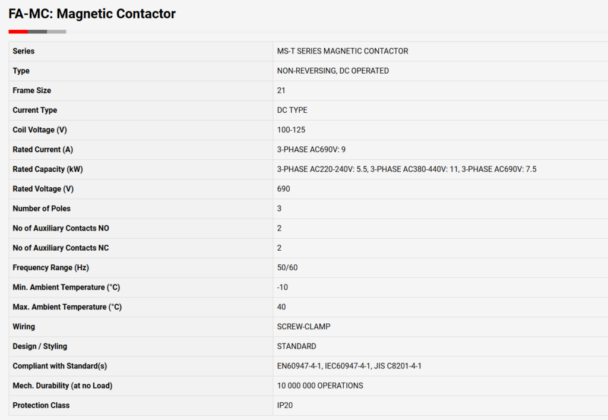Image resolution: width=608 pixels, height=420 pixels.
Task: Click the SCREW-CLAMP wiring value
Action: 303,327
